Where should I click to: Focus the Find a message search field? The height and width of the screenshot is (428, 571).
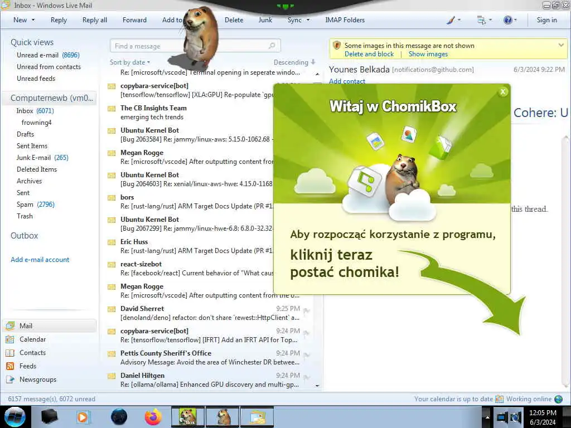195,46
